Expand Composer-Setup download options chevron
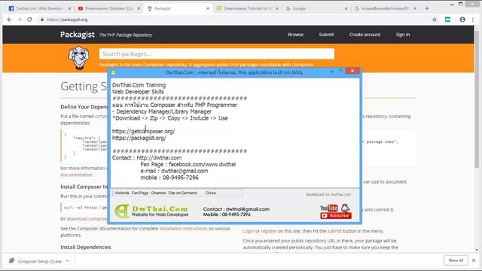Viewport: 482px width, 271px height. click(x=68, y=261)
